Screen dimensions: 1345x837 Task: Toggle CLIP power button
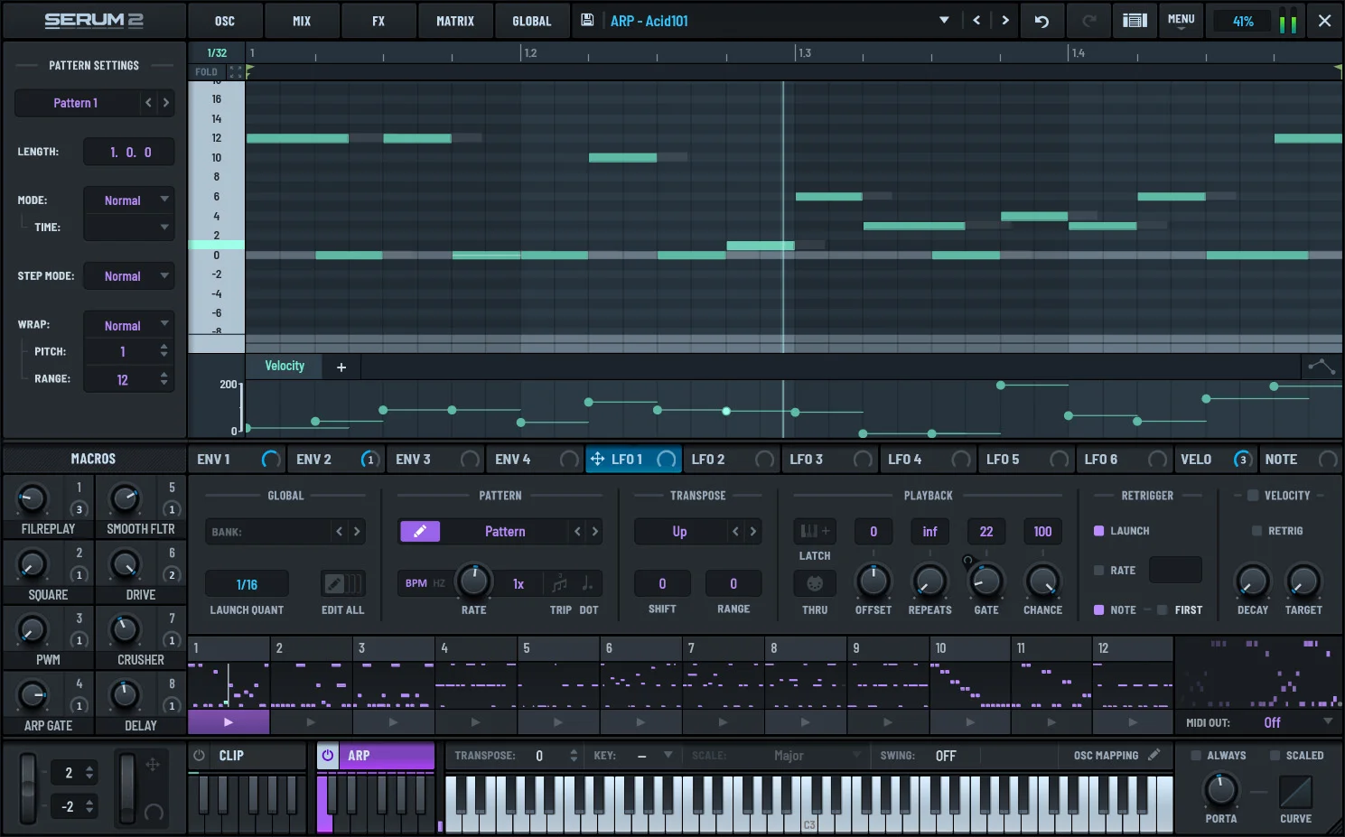pos(200,756)
